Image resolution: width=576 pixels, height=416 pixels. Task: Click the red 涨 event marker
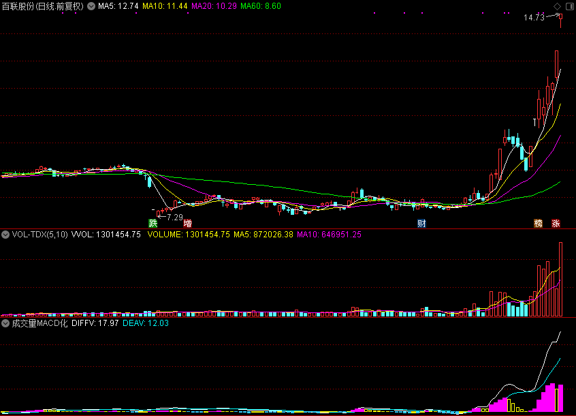(x=556, y=223)
